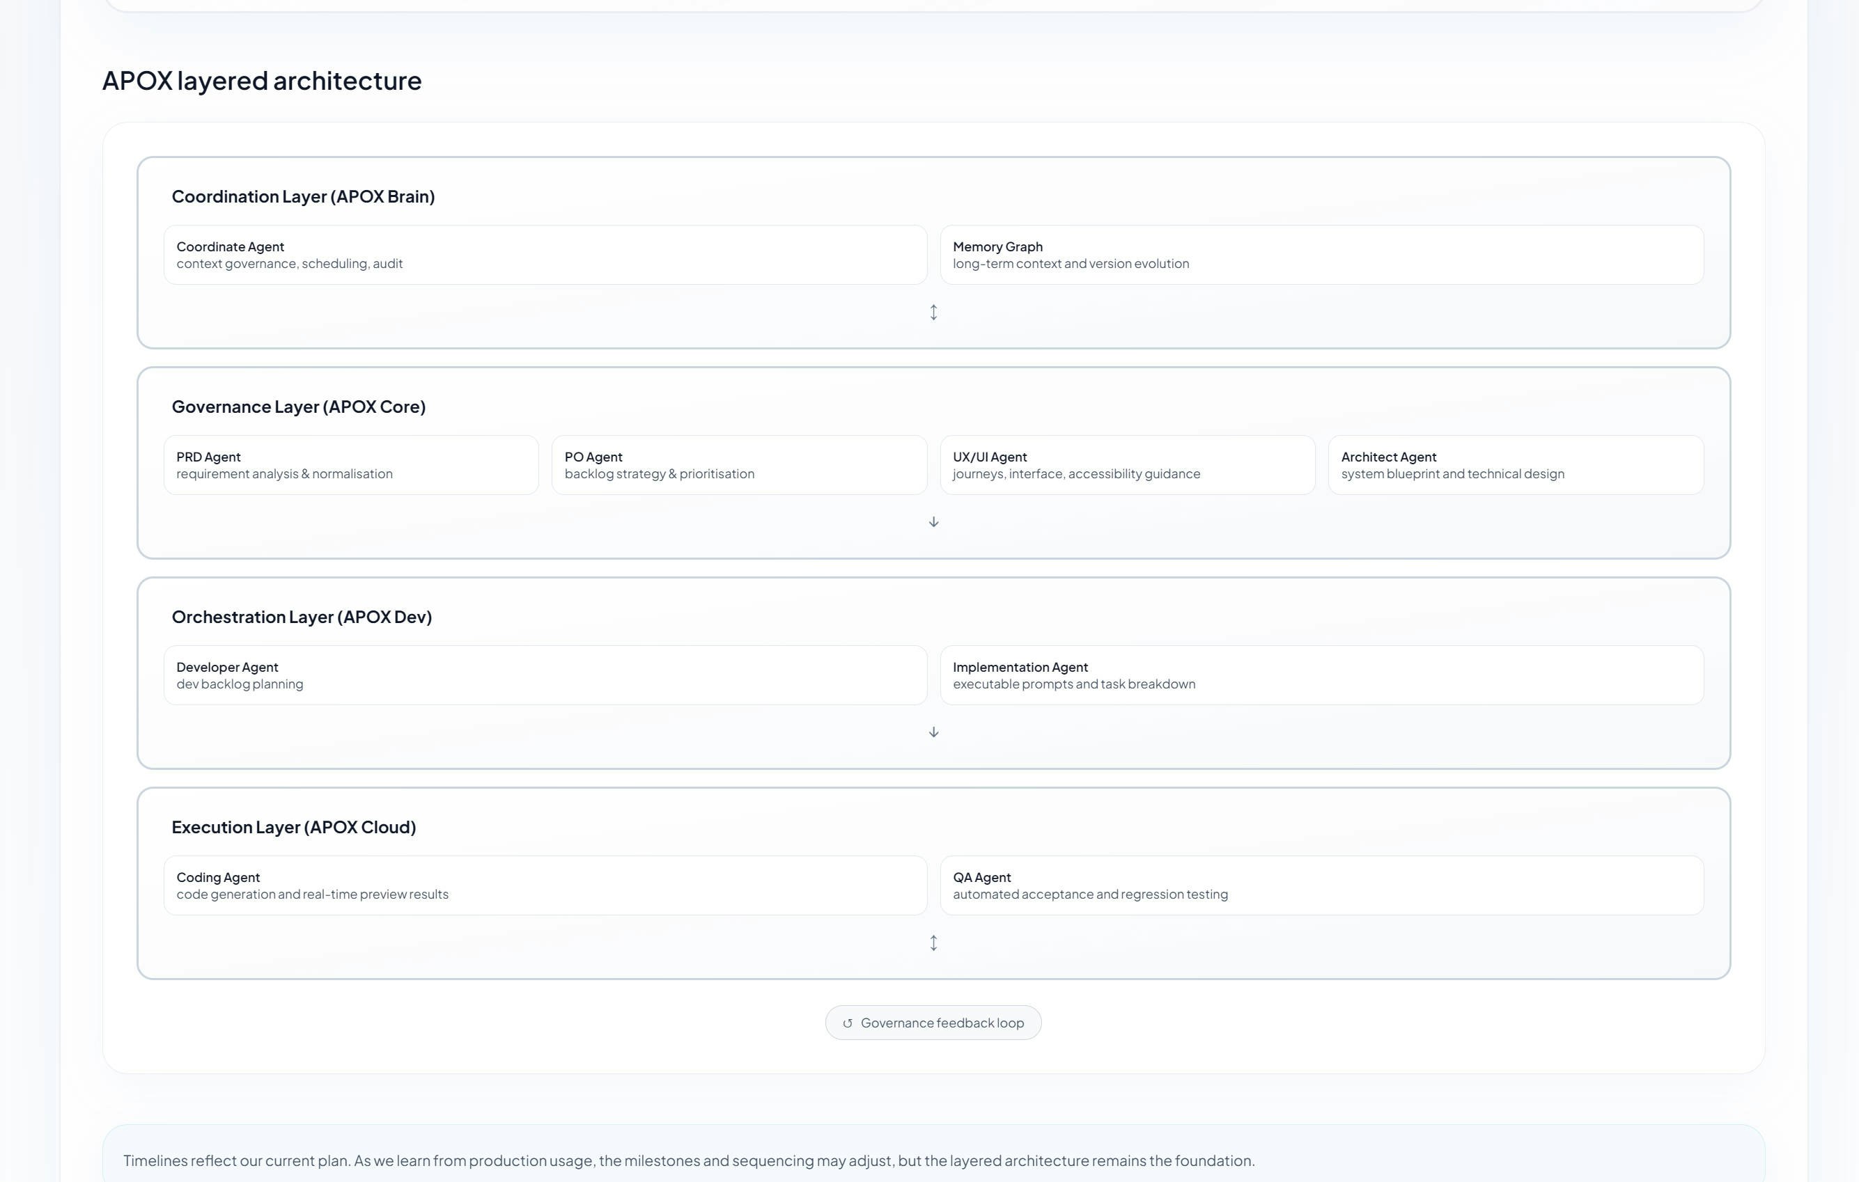Click the bidirectional arrow under Coordination Layer
Viewport: 1859px width, 1182px height.
[933, 313]
